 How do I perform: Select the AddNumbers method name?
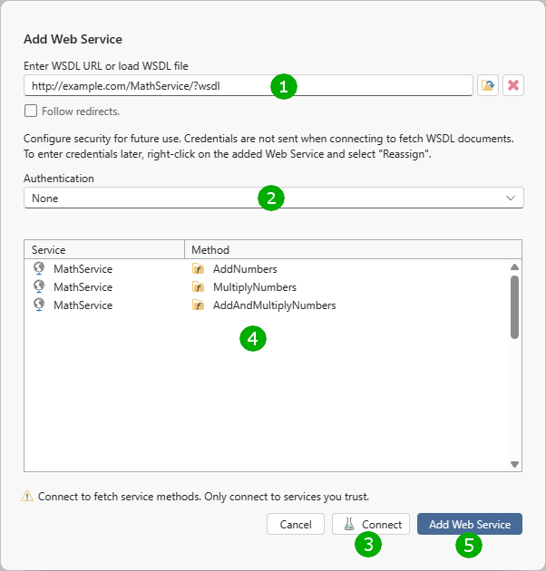[x=245, y=269]
